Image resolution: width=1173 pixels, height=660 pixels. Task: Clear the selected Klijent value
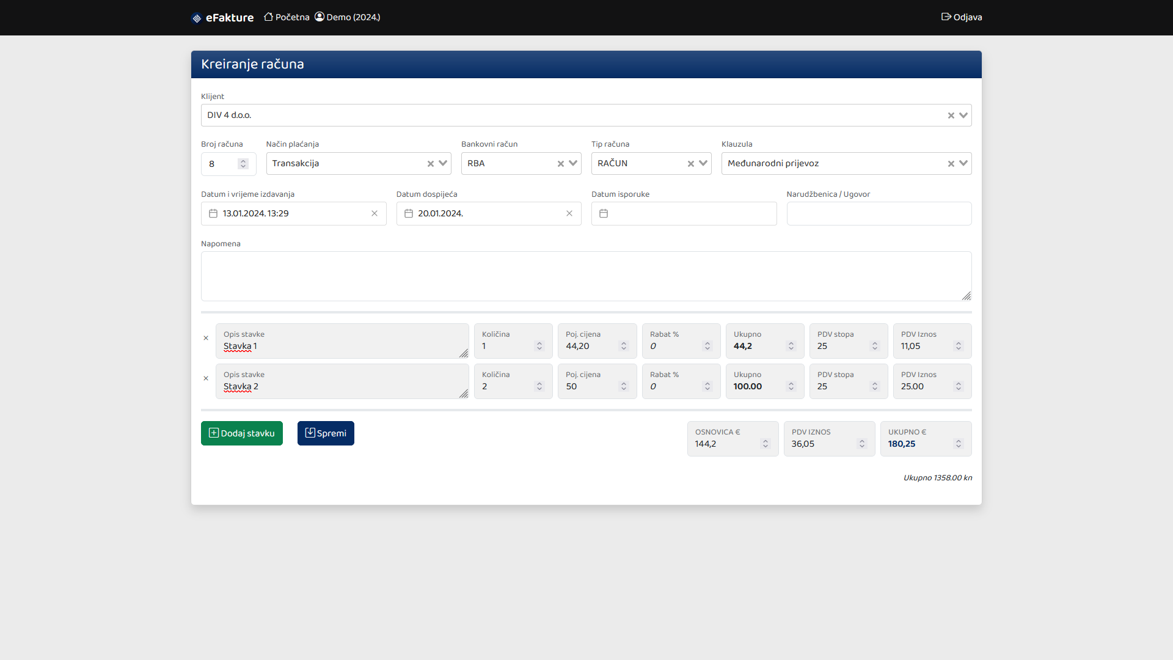point(951,116)
